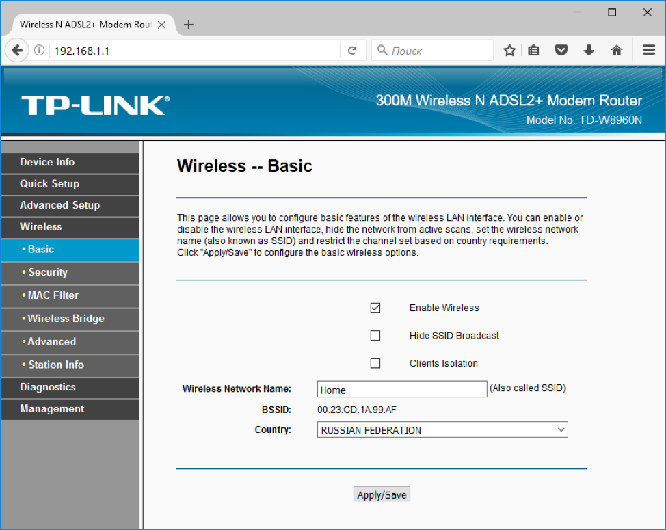Go to the browser home page icon
This screenshot has height=530, width=666.
(617, 51)
